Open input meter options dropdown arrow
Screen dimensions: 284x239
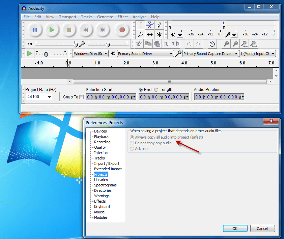[x=234, y=35]
